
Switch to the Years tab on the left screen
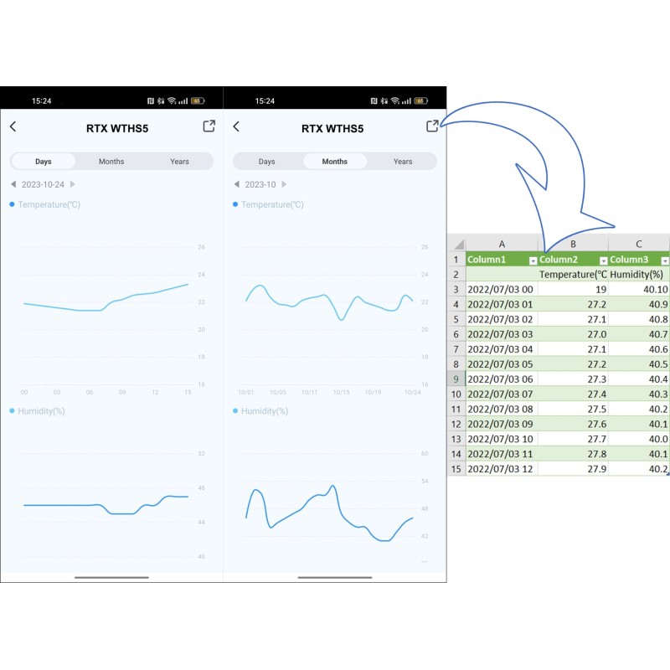[x=179, y=162]
